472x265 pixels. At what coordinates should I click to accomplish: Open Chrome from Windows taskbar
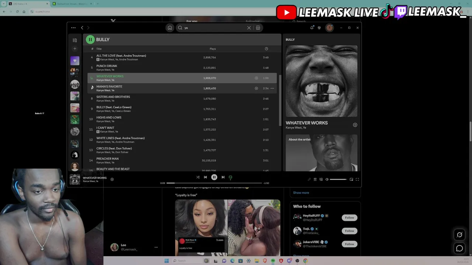(x=305, y=261)
